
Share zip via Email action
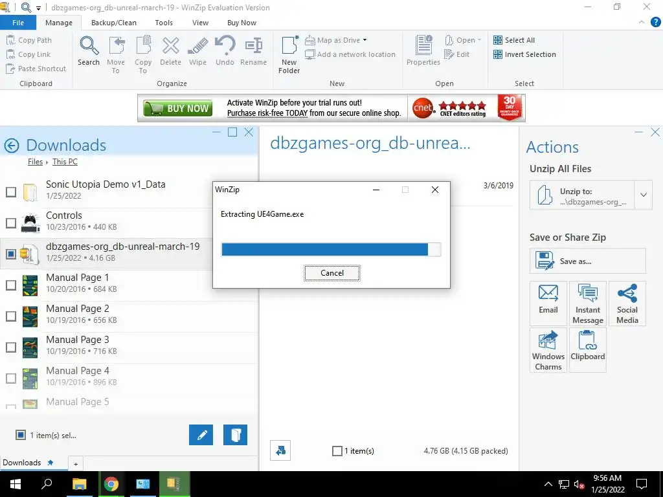548,304
